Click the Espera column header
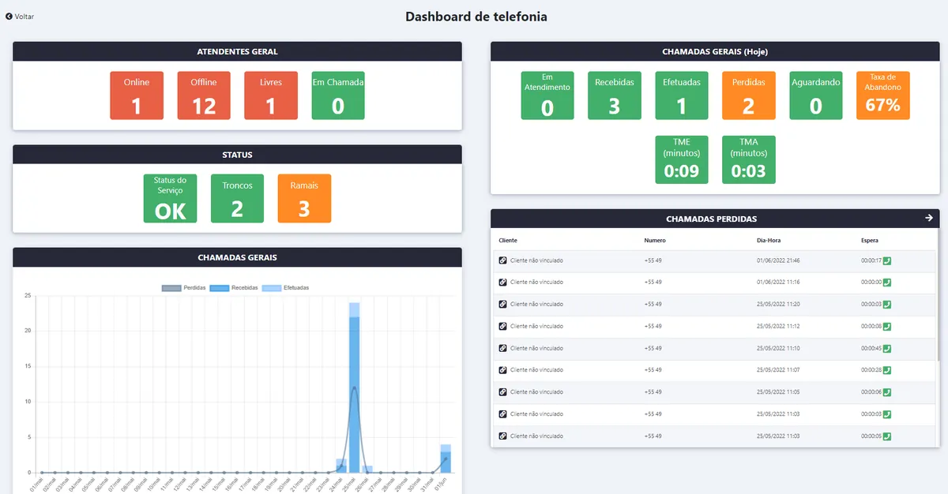948x494 pixels. pos(870,240)
